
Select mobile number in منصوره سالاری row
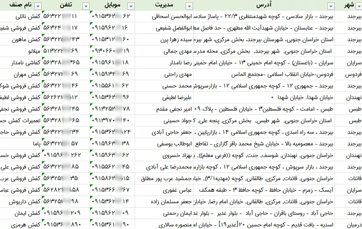112,224
